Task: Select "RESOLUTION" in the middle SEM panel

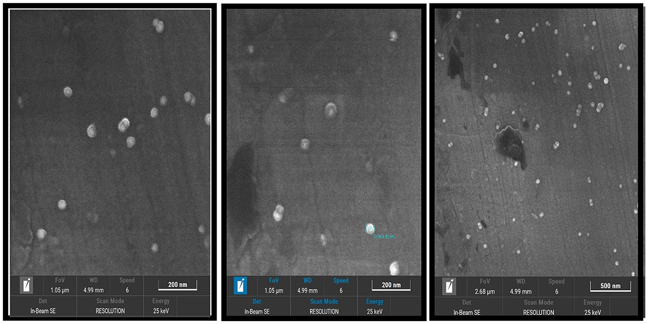Action: pyautogui.click(x=324, y=311)
